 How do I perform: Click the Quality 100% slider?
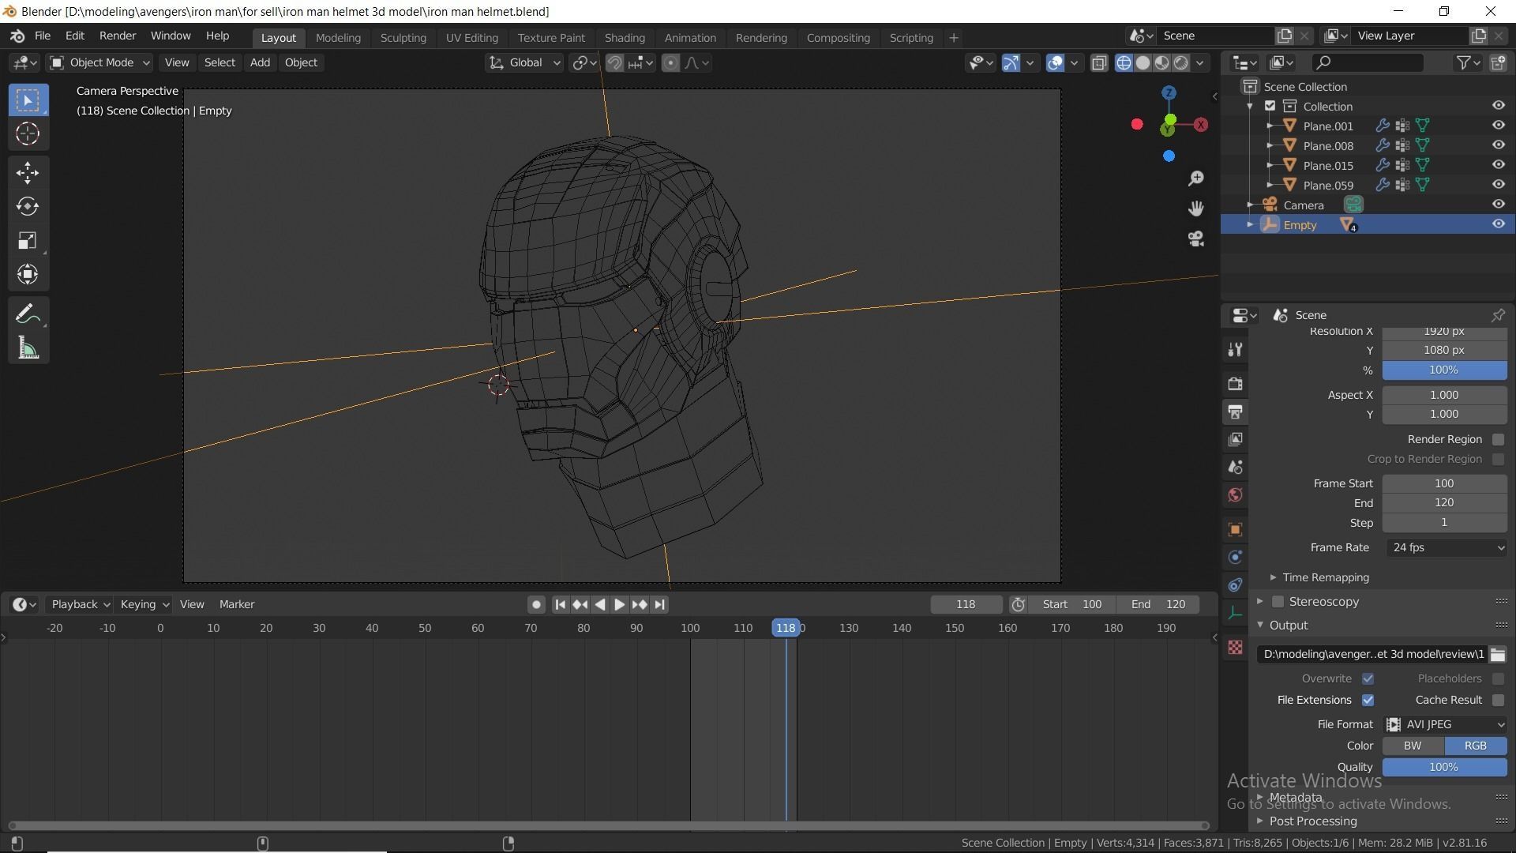click(1444, 767)
